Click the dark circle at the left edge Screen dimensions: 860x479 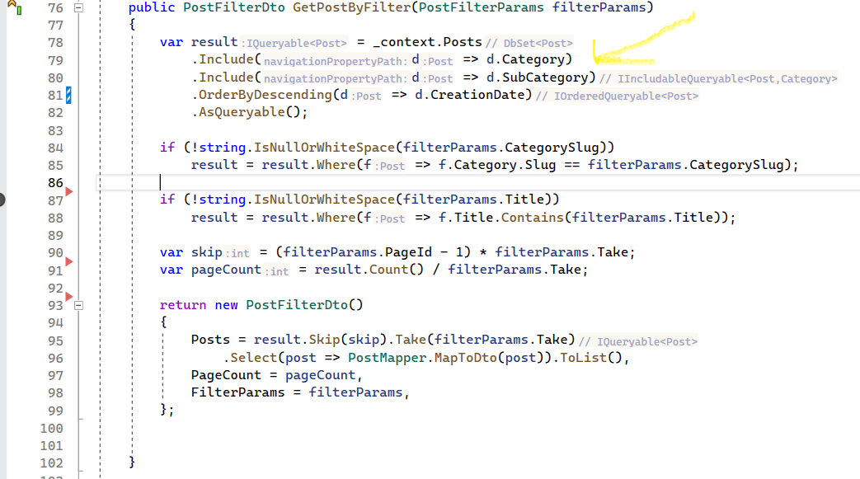point(2,199)
